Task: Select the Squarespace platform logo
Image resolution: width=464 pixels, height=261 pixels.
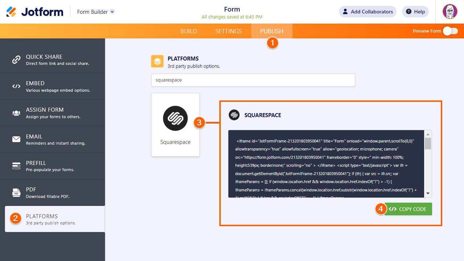Action: [x=175, y=118]
